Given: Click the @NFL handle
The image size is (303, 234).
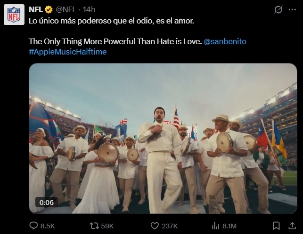Looking at the screenshot, I should click(67, 9).
